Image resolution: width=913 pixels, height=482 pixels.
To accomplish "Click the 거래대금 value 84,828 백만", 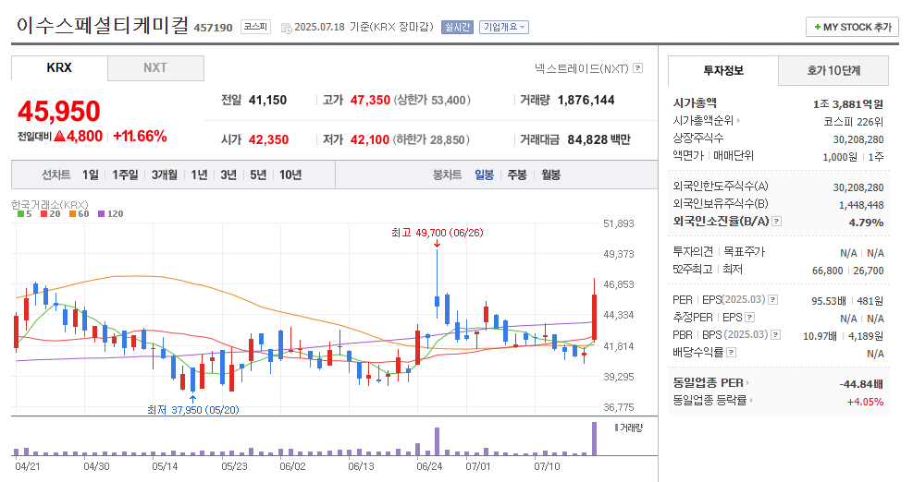I will tap(598, 139).
